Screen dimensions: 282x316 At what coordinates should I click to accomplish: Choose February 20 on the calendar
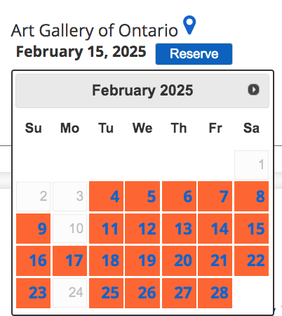(179, 261)
